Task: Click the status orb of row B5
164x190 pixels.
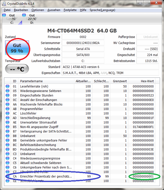Action: click(x=7, y=127)
